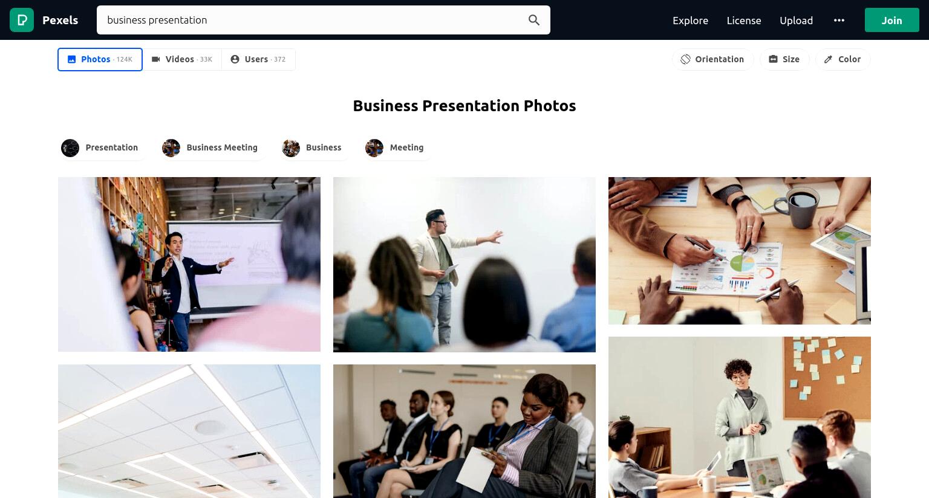Click the Pexels wordmark text

point(60,20)
